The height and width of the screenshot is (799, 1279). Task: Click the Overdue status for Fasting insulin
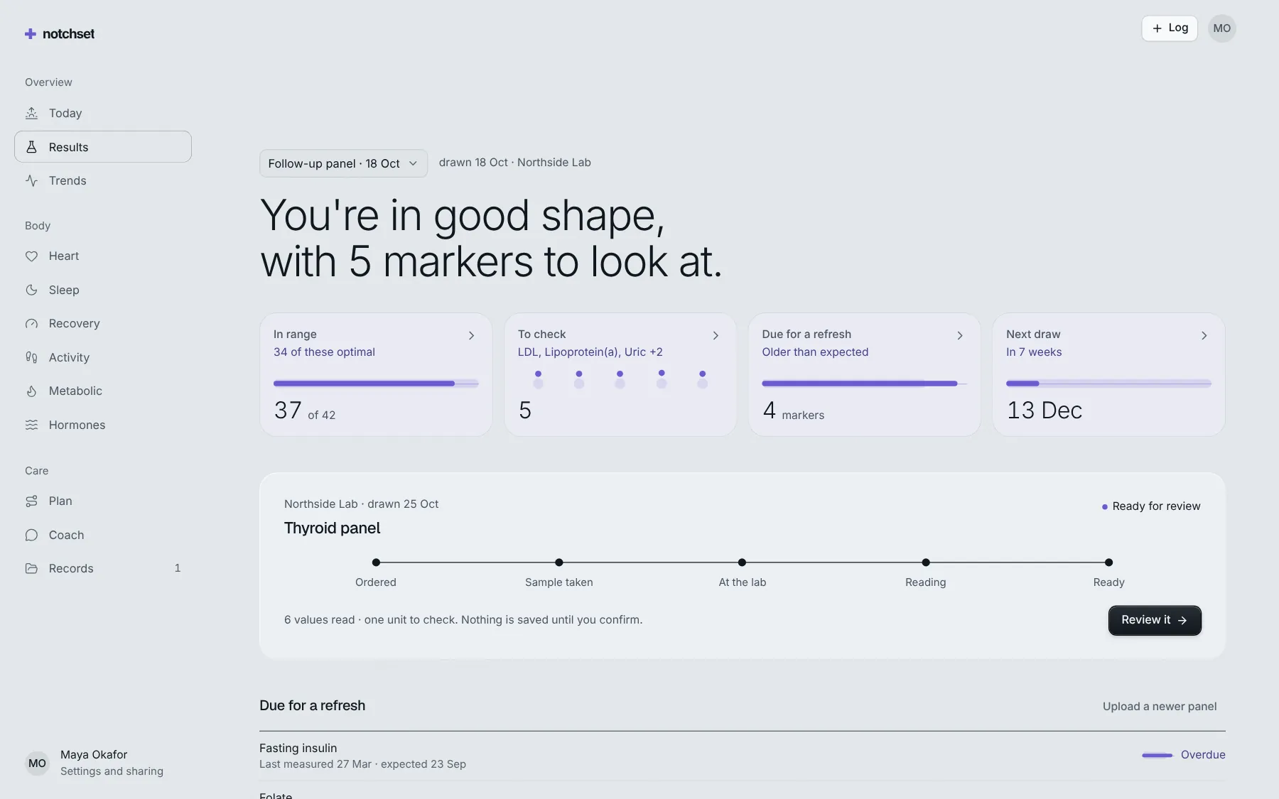1203,754
